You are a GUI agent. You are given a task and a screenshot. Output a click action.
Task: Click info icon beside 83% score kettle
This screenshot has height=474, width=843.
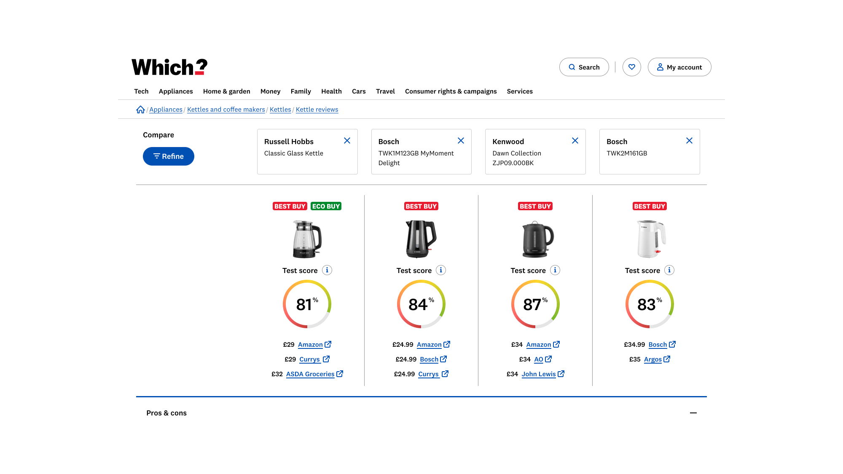point(669,270)
